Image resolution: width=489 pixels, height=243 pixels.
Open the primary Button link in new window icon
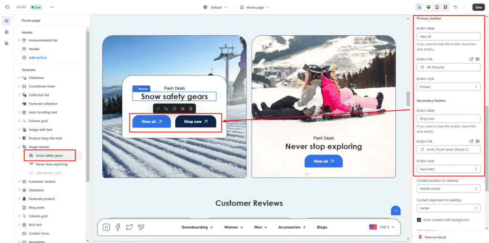pyautogui.click(x=471, y=59)
